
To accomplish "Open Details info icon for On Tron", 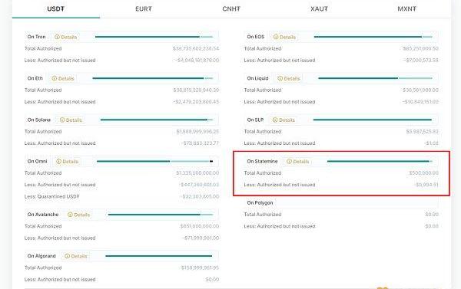I will [x=57, y=37].
